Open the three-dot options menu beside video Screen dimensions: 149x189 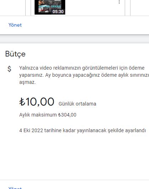[x=119, y=2]
